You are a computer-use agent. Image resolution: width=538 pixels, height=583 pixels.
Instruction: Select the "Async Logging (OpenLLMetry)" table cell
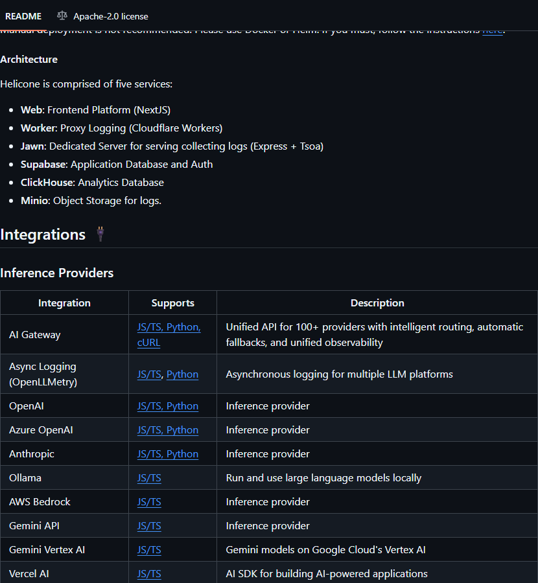(x=64, y=374)
